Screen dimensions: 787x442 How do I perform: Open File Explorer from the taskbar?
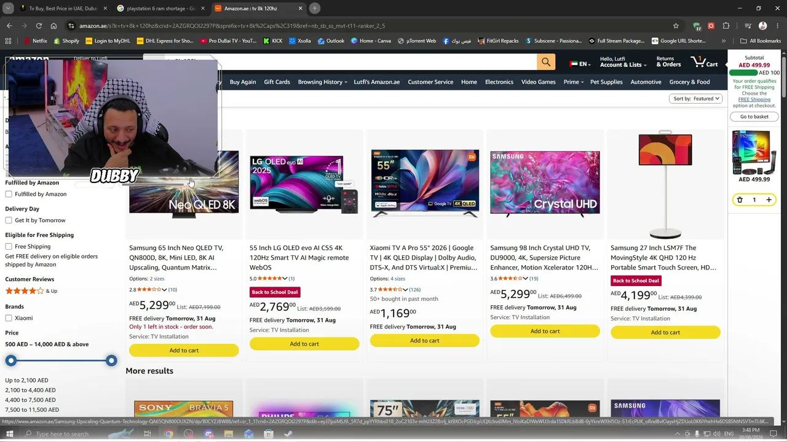228,434
